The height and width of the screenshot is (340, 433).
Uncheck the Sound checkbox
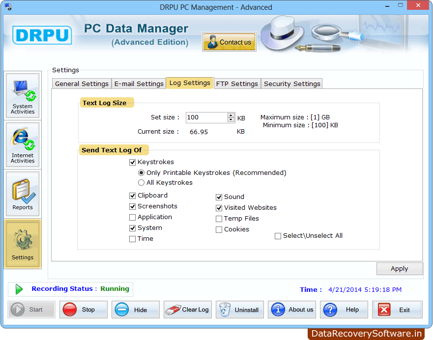point(219,197)
